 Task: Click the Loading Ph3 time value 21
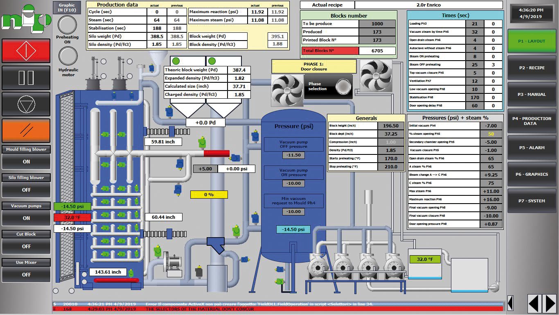click(x=475, y=24)
